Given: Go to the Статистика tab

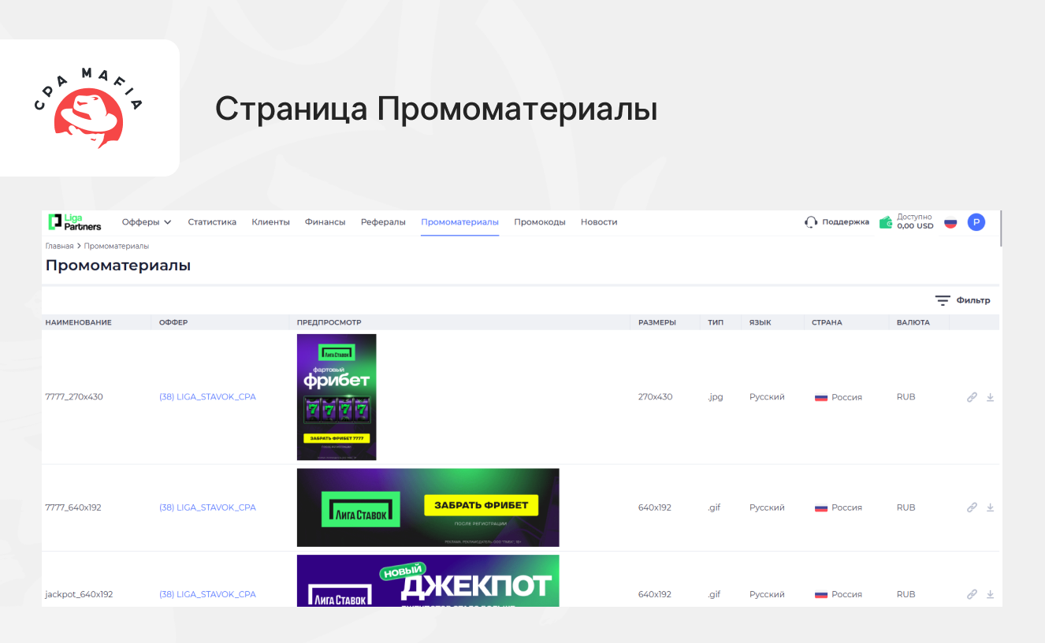Looking at the screenshot, I should 212,222.
